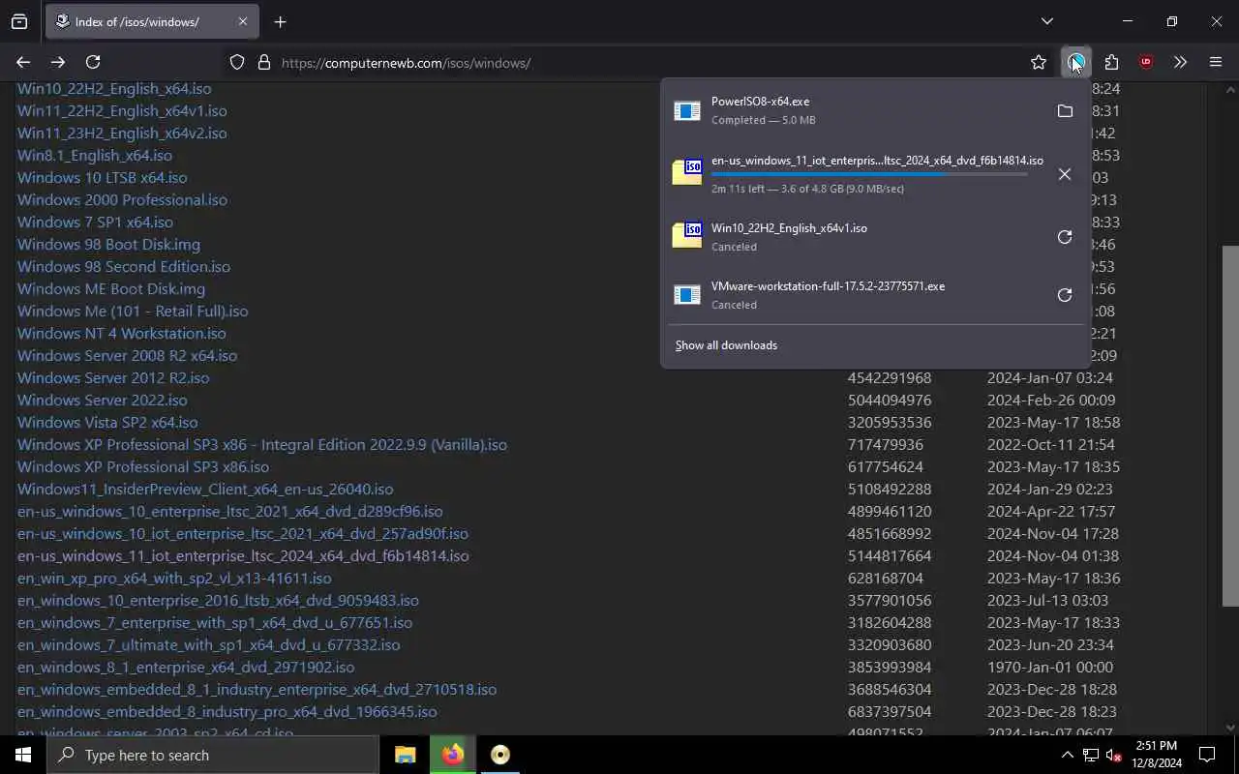Download Windows Server 2022.iso
Image resolution: width=1239 pixels, height=774 pixels.
[103, 400]
